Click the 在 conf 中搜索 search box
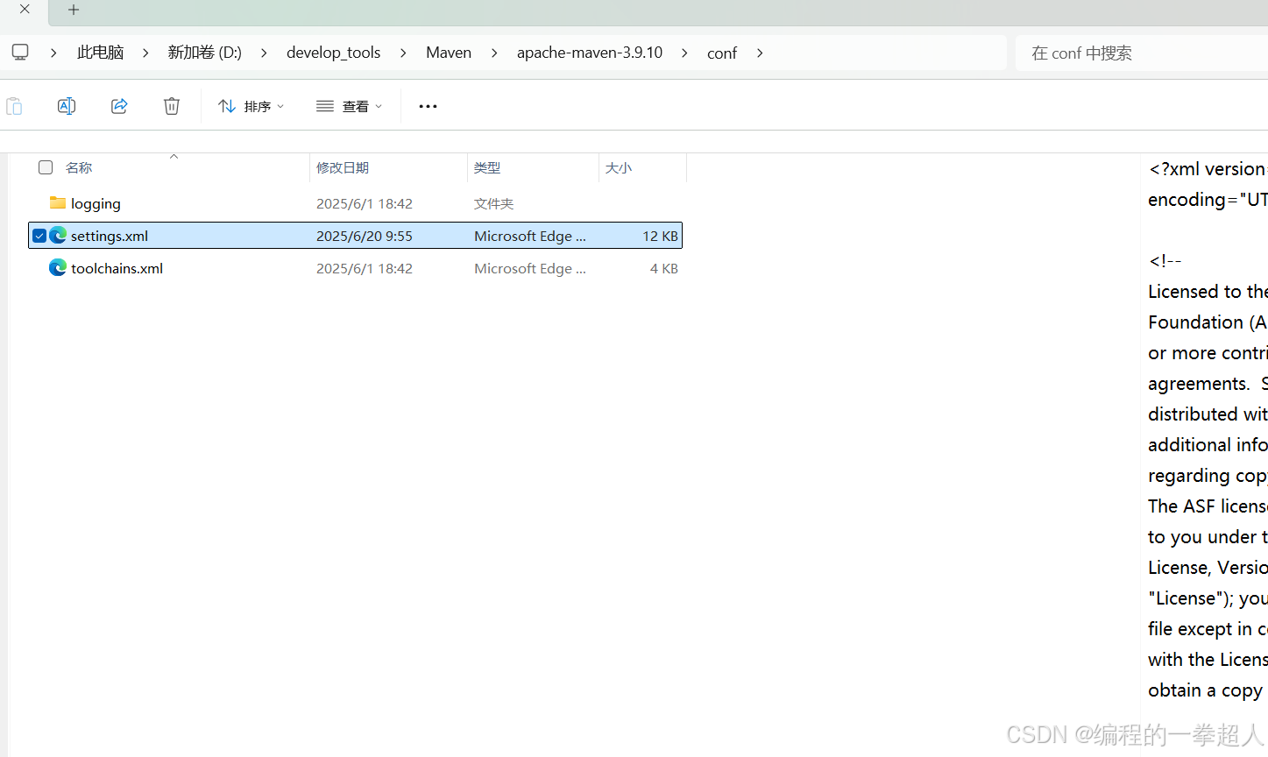This screenshot has width=1268, height=757. click(x=1142, y=53)
